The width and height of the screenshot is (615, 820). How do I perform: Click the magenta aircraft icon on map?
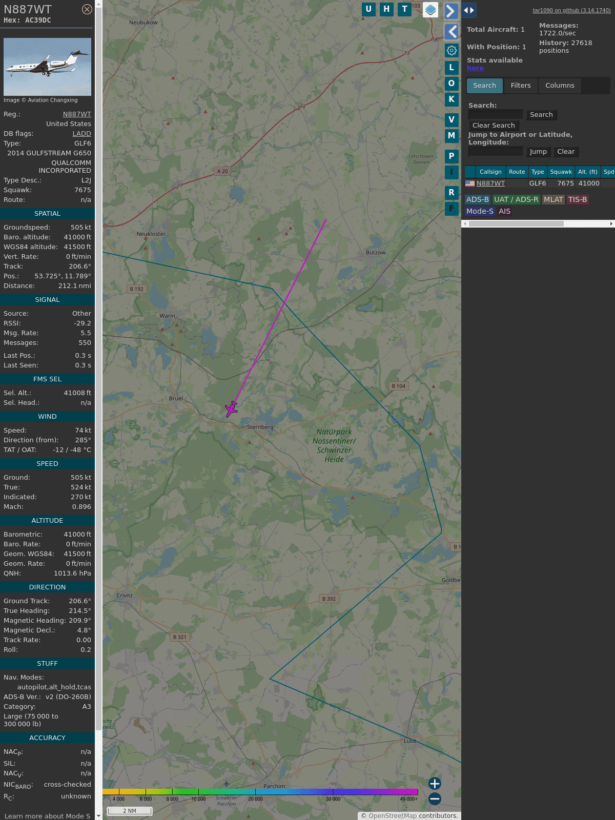pos(232,409)
